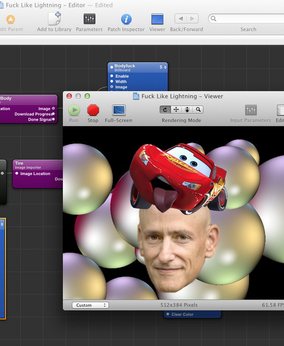Open the Custom size dropdown
The image size is (284, 346).
[x=90, y=305]
